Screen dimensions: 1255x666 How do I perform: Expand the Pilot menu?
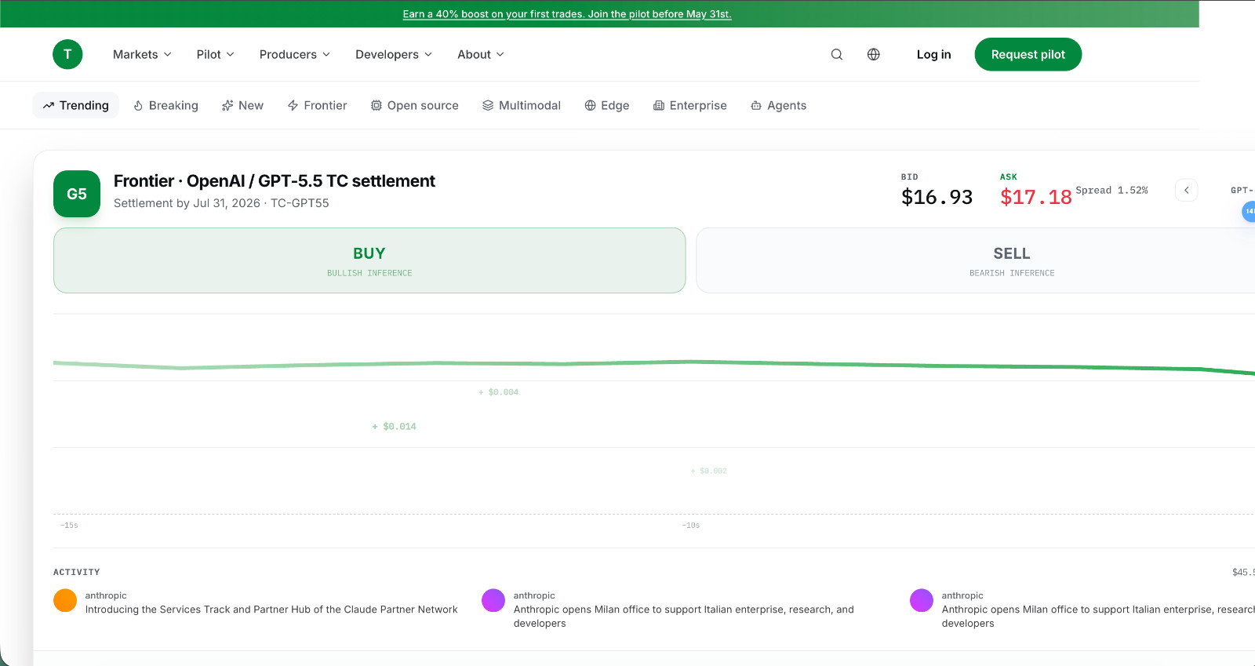[215, 54]
